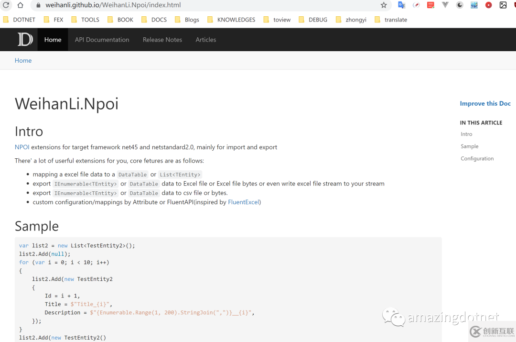Image resolution: width=516 pixels, height=342 pixels.
Task: Go to Release Notes in navbar
Action: pos(162,40)
